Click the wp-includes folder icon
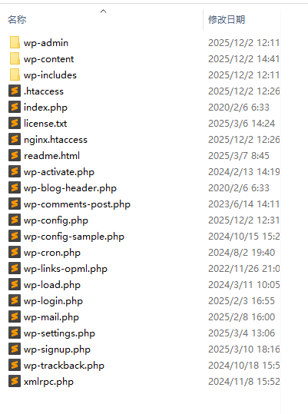Screen dimensions: 308x414 point(15,75)
